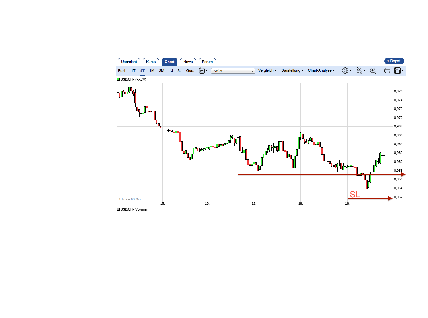Click the print icon

pyautogui.click(x=387, y=70)
